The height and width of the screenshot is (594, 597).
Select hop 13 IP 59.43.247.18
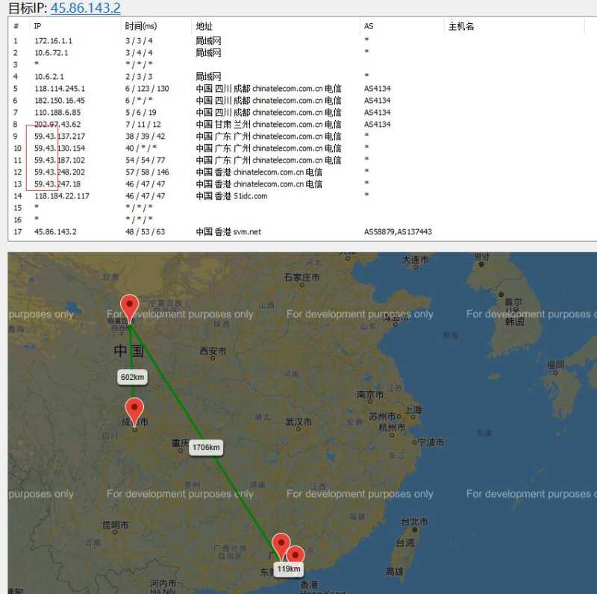[x=57, y=184]
